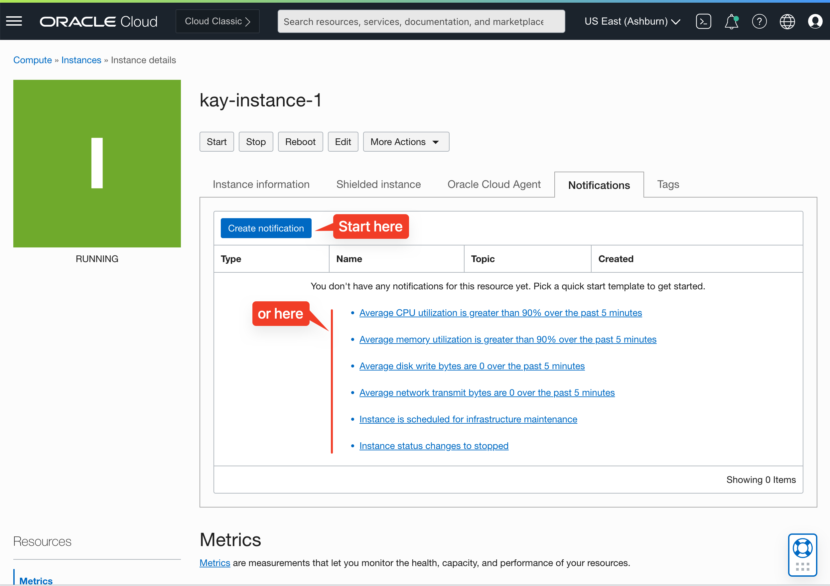Go back via the Instances breadcrumb
Screen dimensions: 830x586
(x=81, y=60)
